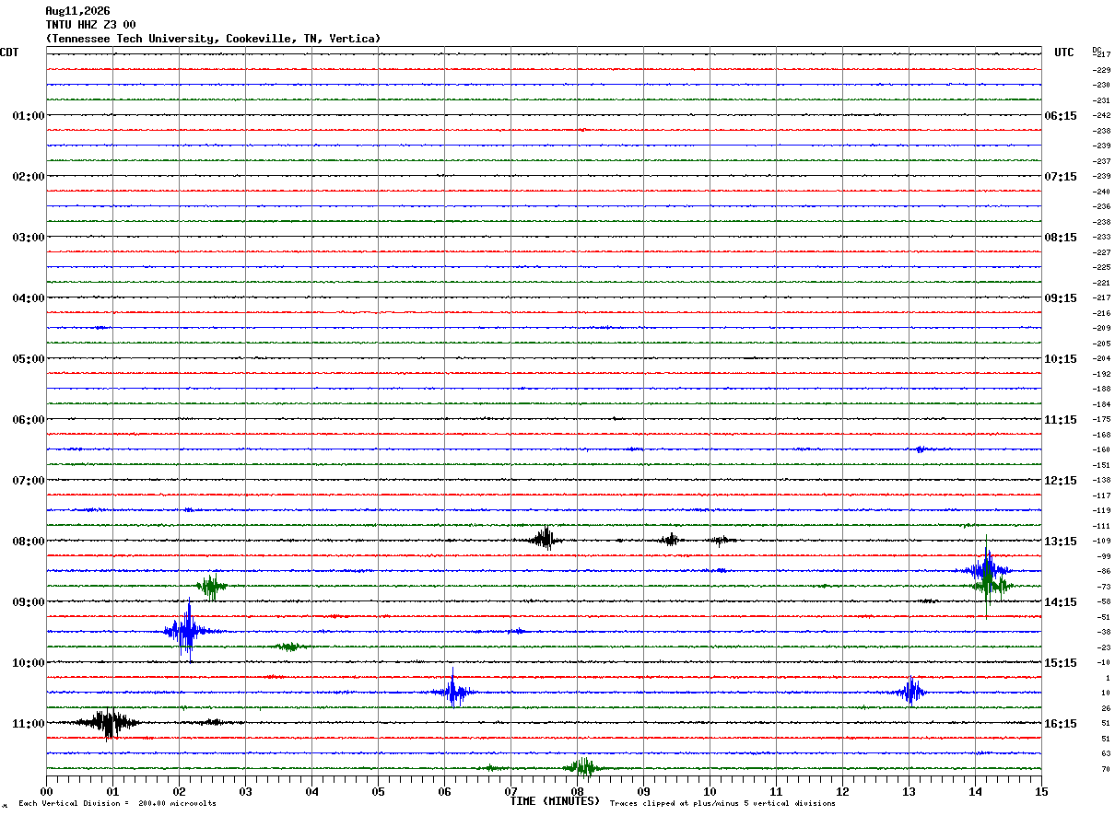
Task: Select the 07 tick on the minute axis
Action: [511, 791]
